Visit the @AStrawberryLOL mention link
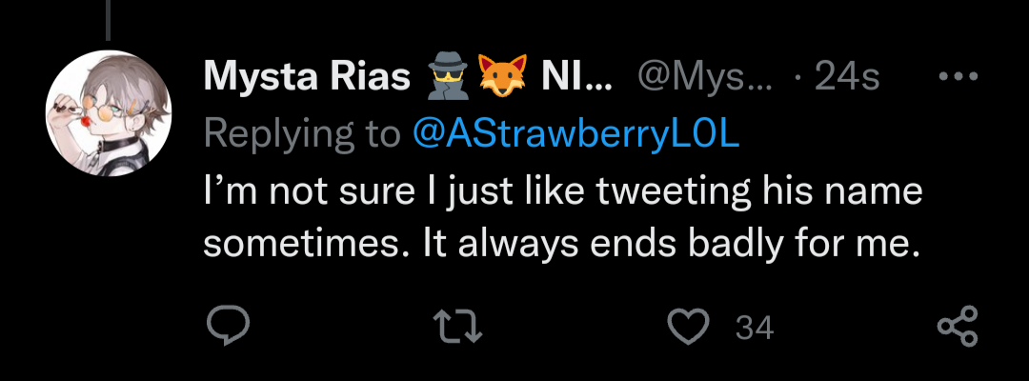The height and width of the screenshot is (381, 1029). coord(575,134)
